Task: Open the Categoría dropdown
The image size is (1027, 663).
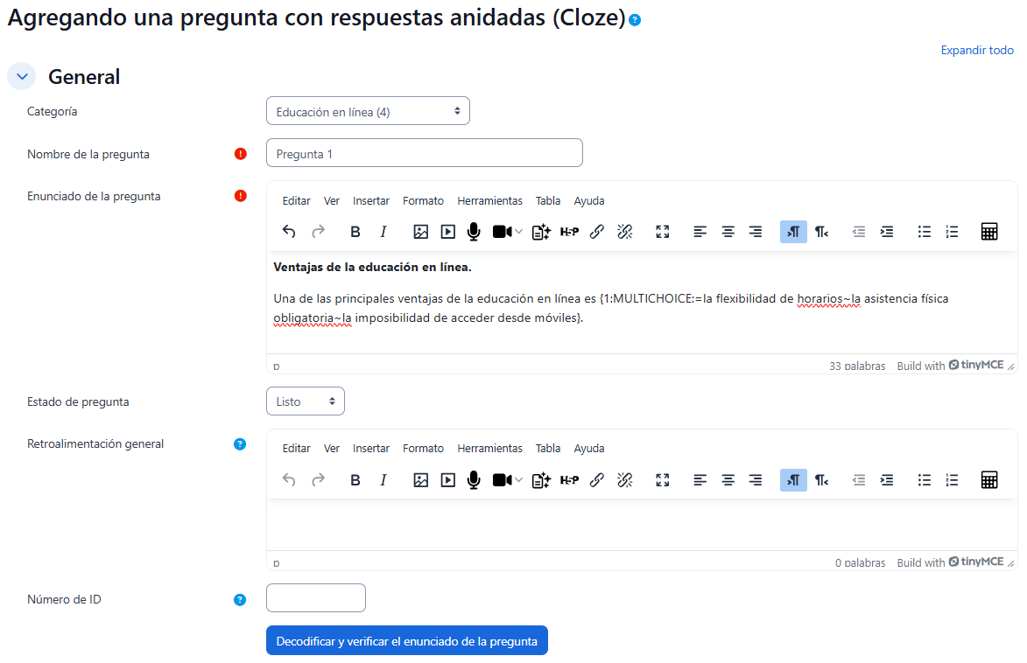Action: point(368,111)
